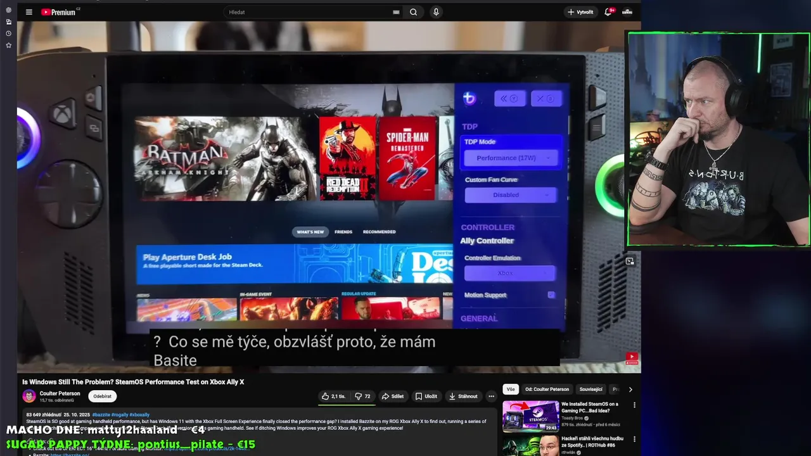Open the Hackeři stáhli všechnu hudbu title
811x456 pixels.
592,441
